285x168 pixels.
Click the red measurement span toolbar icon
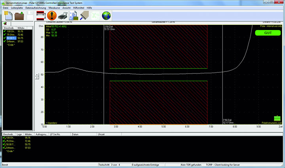pyautogui.click(x=40, y=16)
